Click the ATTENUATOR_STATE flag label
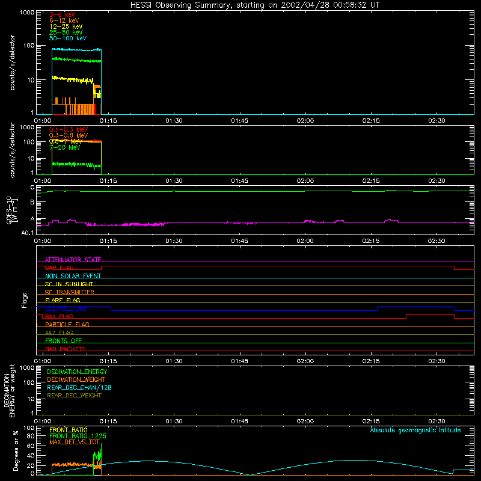 pyautogui.click(x=73, y=260)
